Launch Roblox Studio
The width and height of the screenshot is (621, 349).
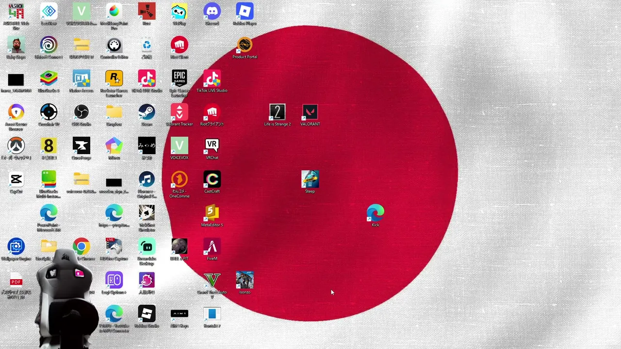147,314
